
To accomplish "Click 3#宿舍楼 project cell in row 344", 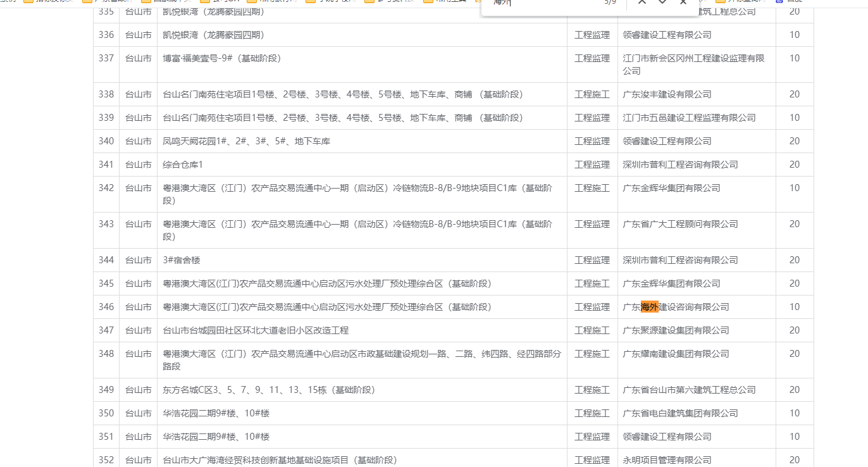I will [182, 260].
